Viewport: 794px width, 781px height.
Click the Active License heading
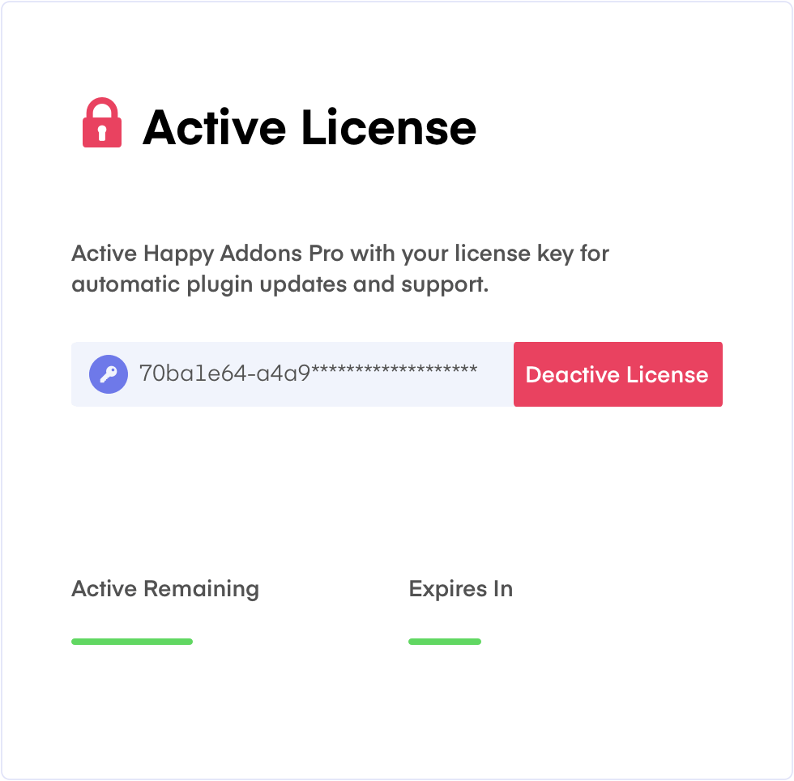pos(309,128)
